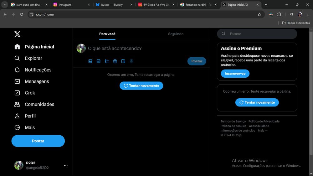Image resolution: width=313 pixels, height=176 pixels.
Task: Open the Mais menu in the sidebar
Action: tap(24, 127)
